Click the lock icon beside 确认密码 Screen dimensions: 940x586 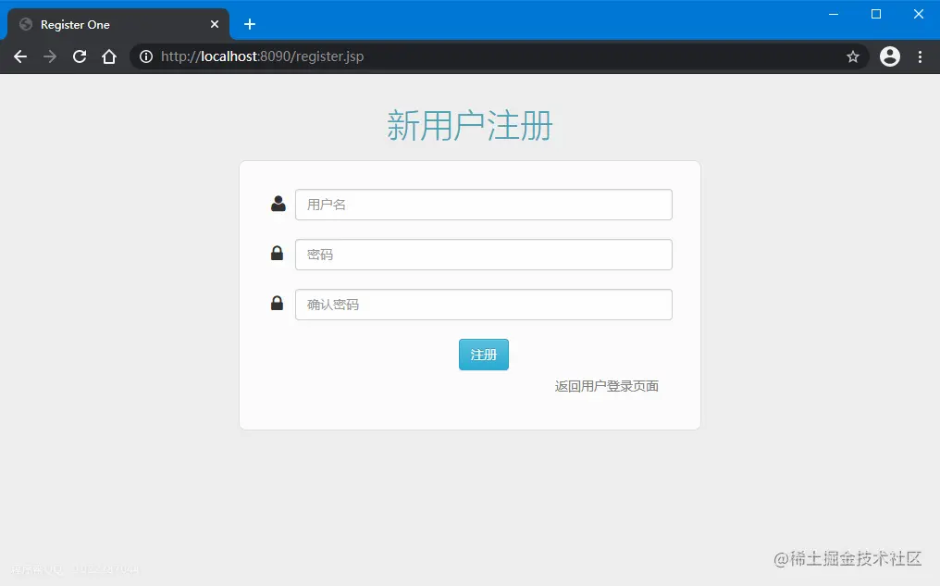pyautogui.click(x=277, y=303)
